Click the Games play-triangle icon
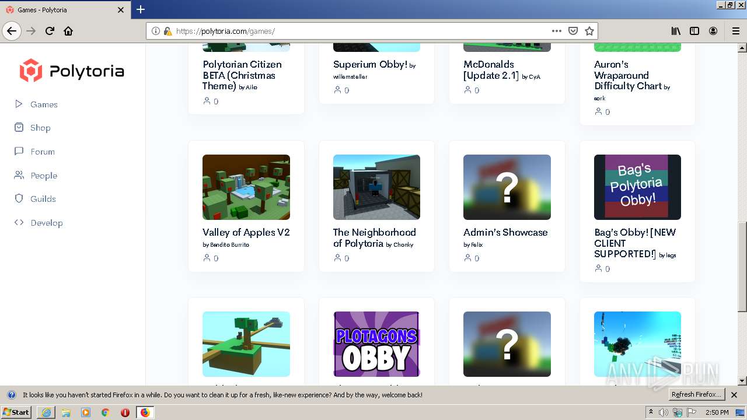Screen dimensions: 747x420 [19, 104]
